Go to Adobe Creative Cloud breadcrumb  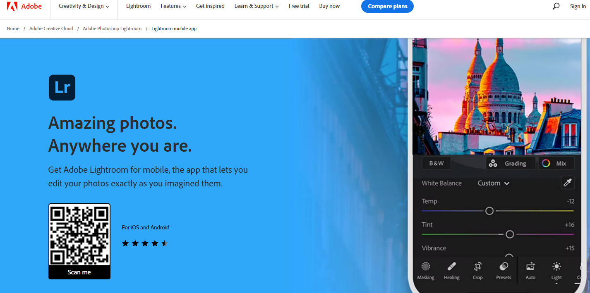[x=51, y=29]
